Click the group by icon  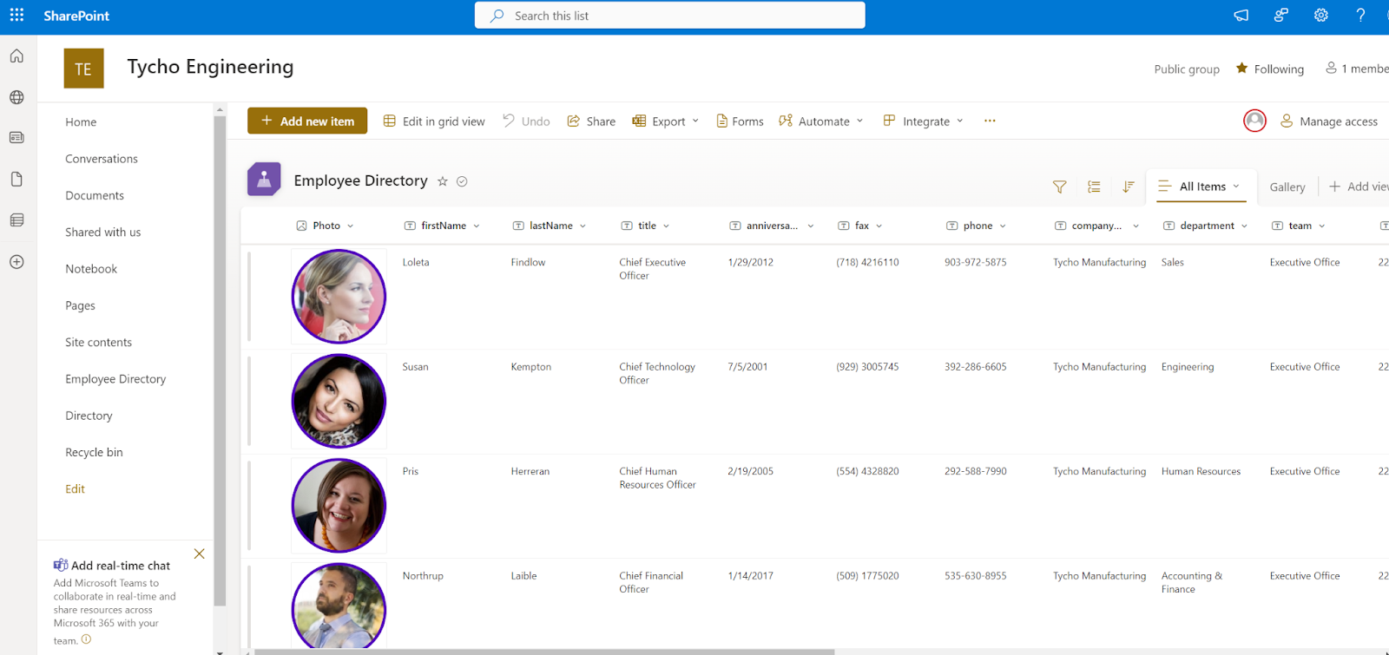tap(1094, 187)
